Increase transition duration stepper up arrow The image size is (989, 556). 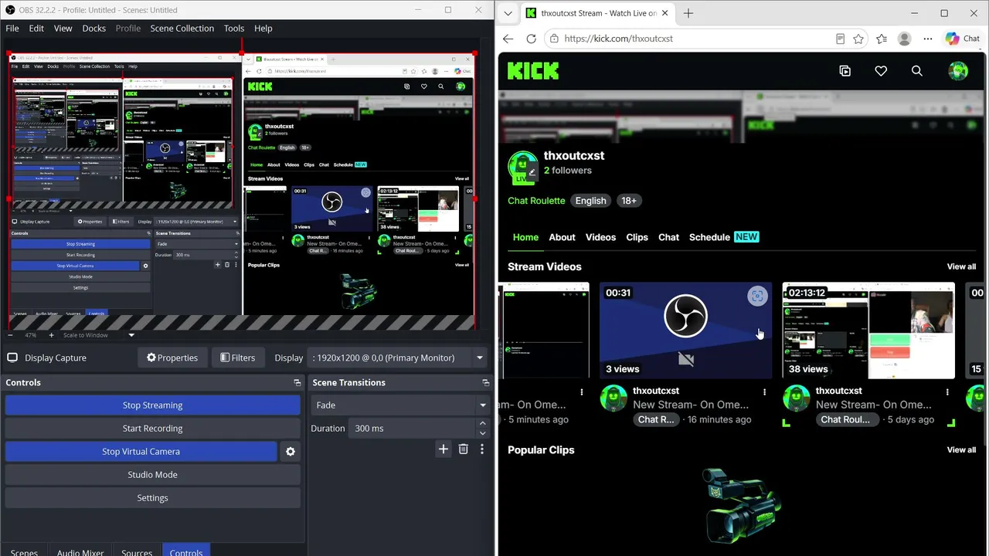point(483,423)
